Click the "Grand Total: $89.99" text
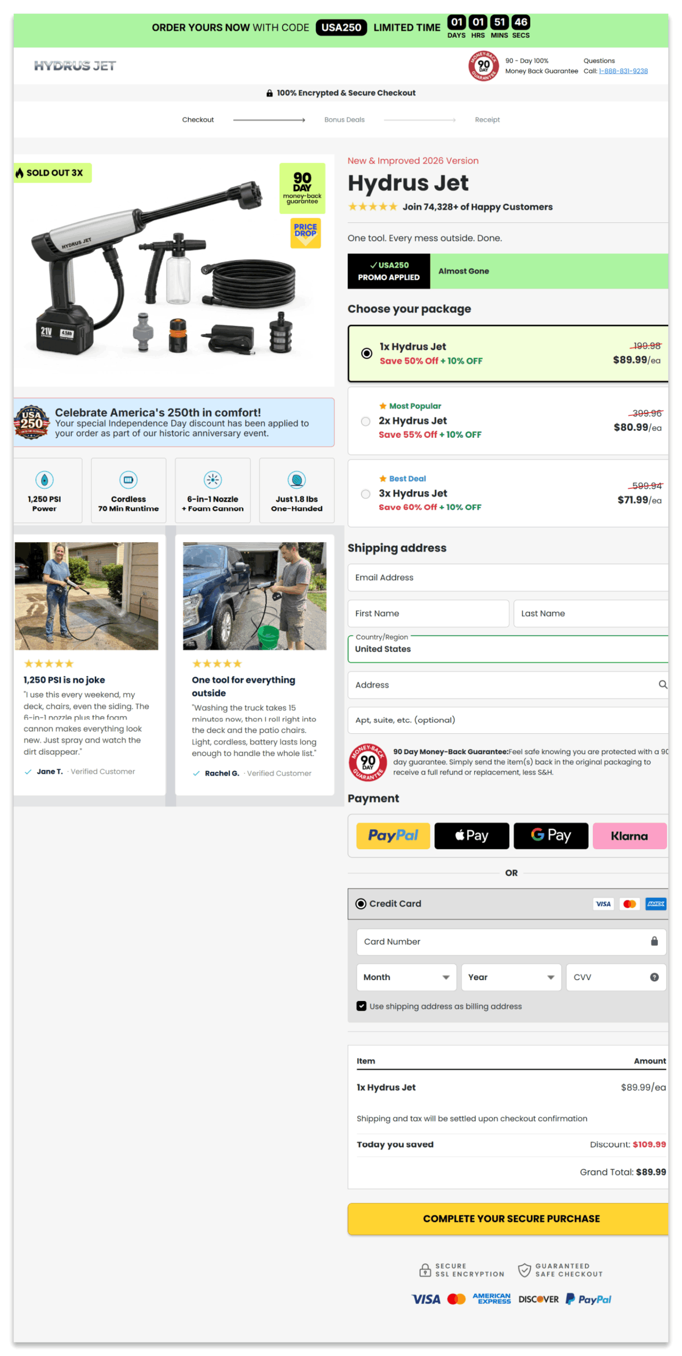This screenshot has height=1356, width=682. [623, 1172]
